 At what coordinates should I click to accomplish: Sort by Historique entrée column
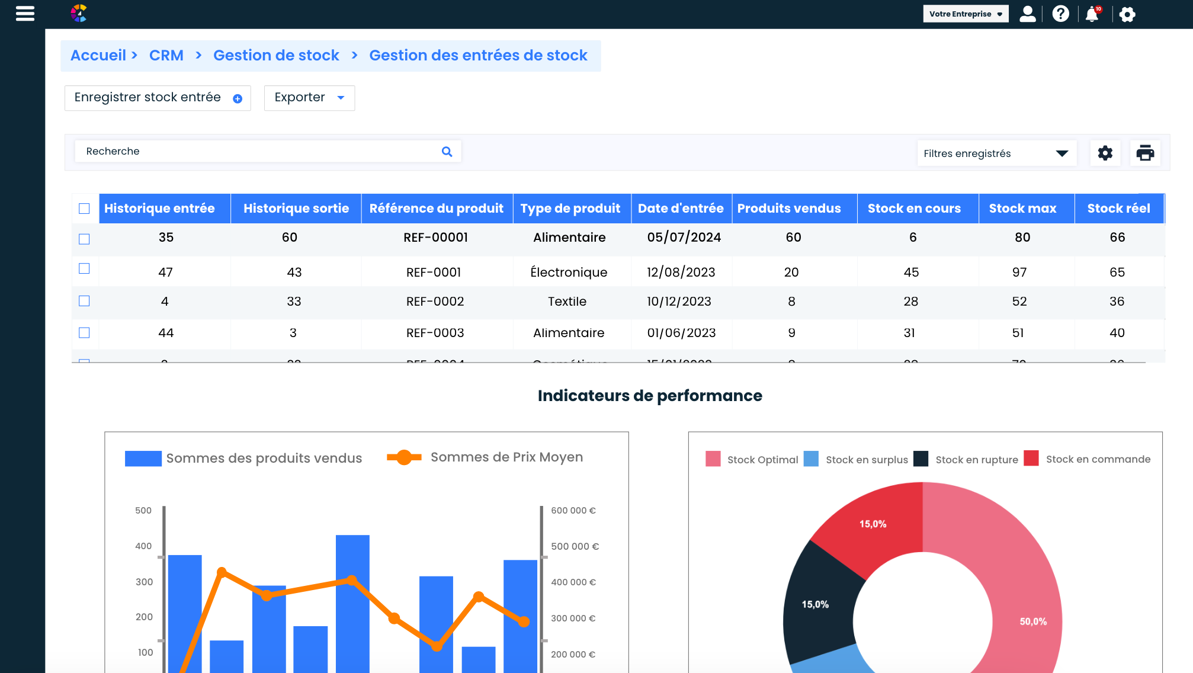click(165, 209)
